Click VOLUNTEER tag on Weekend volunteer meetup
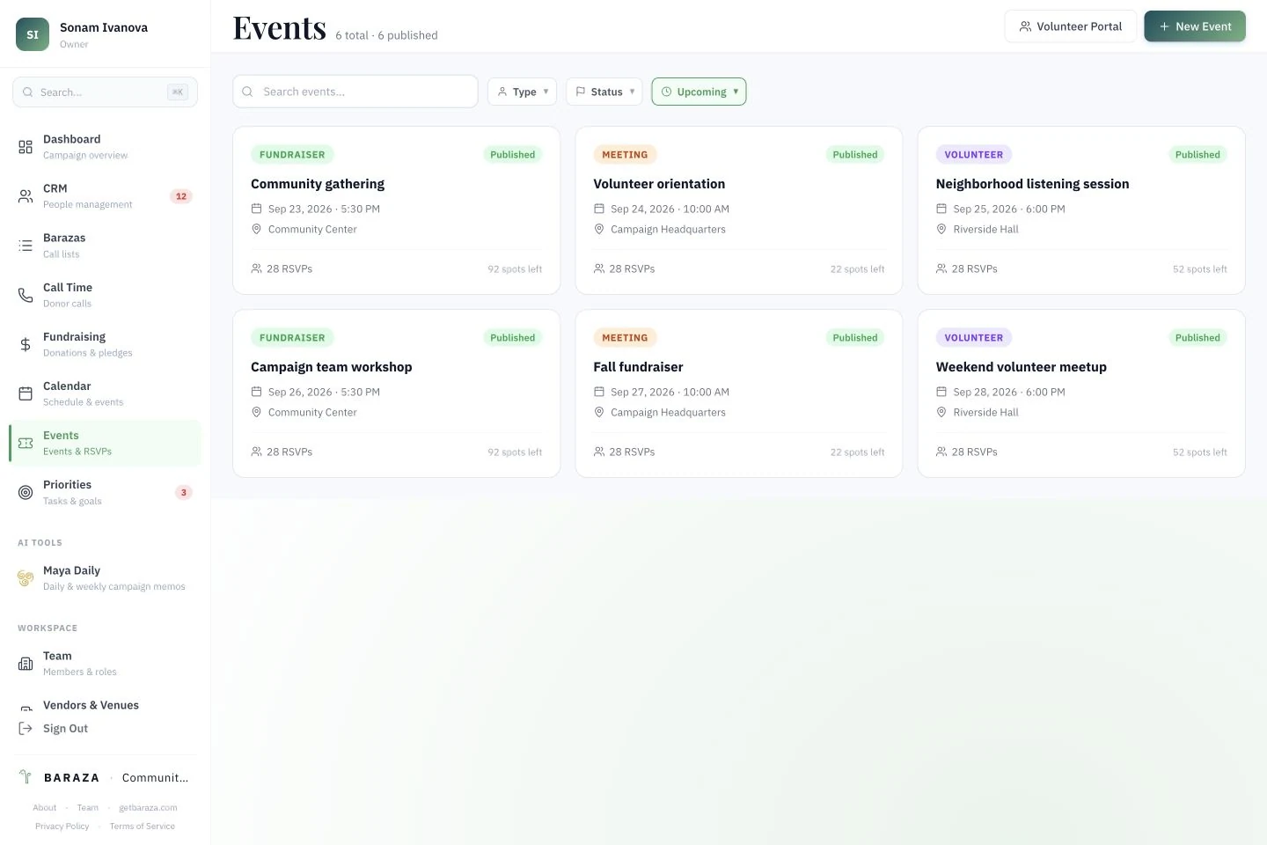 click(x=974, y=338)
